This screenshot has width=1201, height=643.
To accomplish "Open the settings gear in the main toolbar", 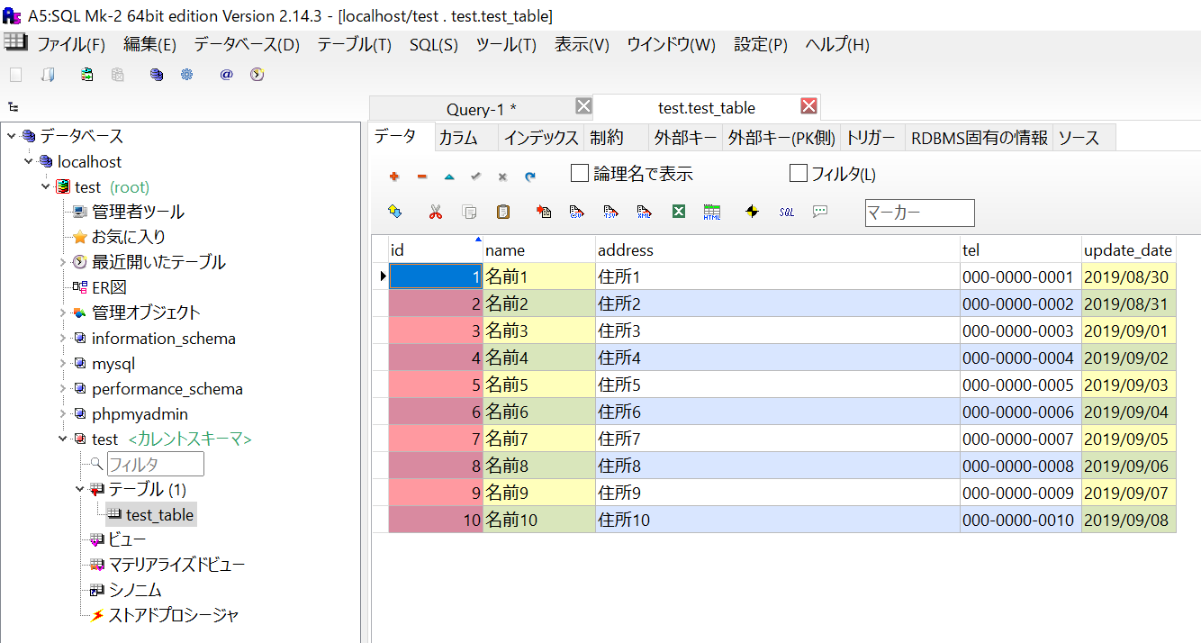I will coord(186,75).
